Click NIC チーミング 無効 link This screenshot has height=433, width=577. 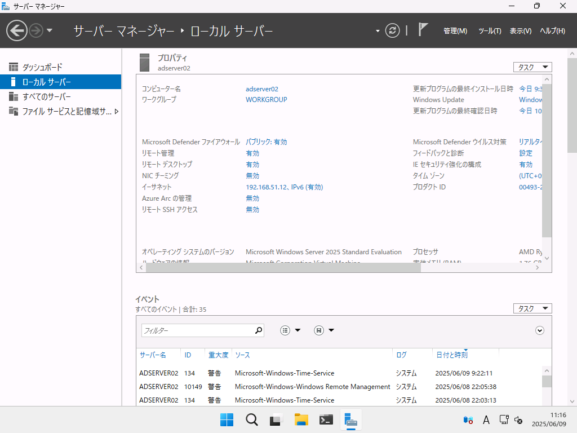pyautogui.click(x=252, y=176)
